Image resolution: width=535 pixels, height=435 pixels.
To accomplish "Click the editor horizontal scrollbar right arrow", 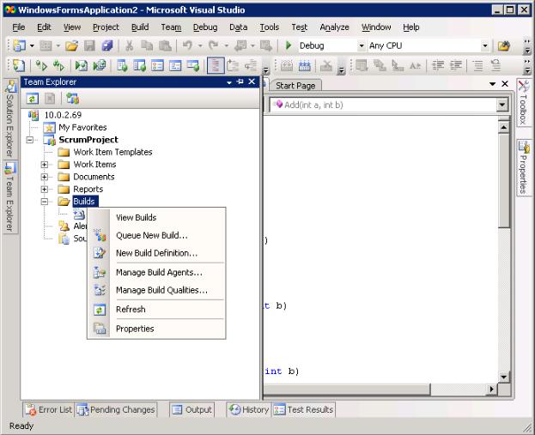I will coord(491,389).
